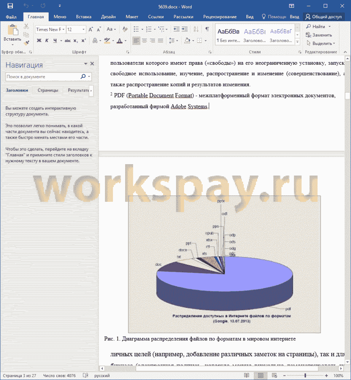Open the Customize Quick Access Toolbar dropdown
This screenshot has height=380, width=351.
(60, 6)
